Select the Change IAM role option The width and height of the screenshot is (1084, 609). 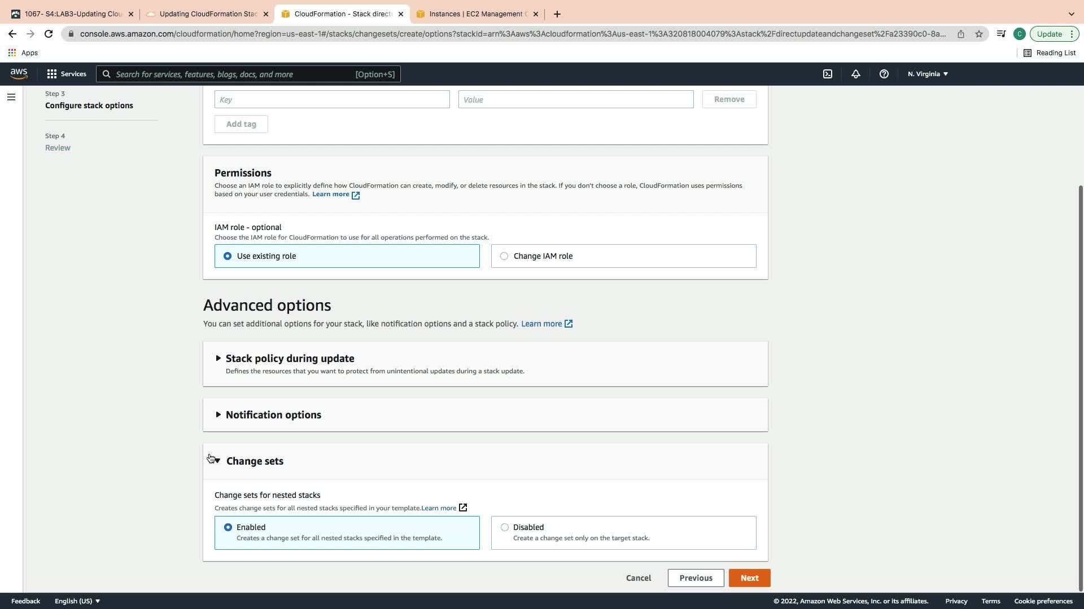point(504,256)
